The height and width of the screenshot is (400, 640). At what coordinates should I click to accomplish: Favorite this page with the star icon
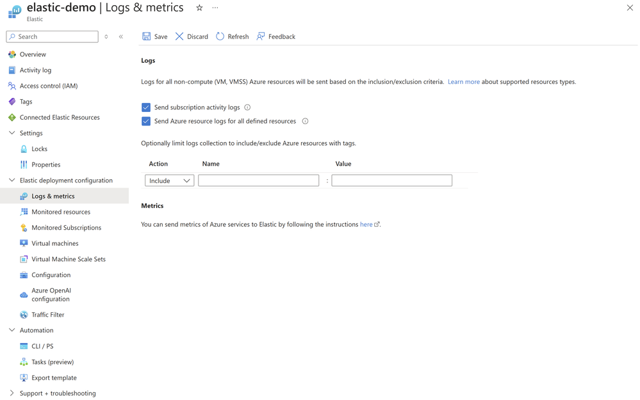tap(199, 8)
